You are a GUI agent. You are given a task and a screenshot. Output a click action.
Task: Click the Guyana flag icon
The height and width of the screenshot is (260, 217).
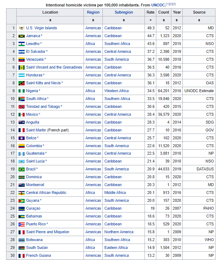click(21, 201)
